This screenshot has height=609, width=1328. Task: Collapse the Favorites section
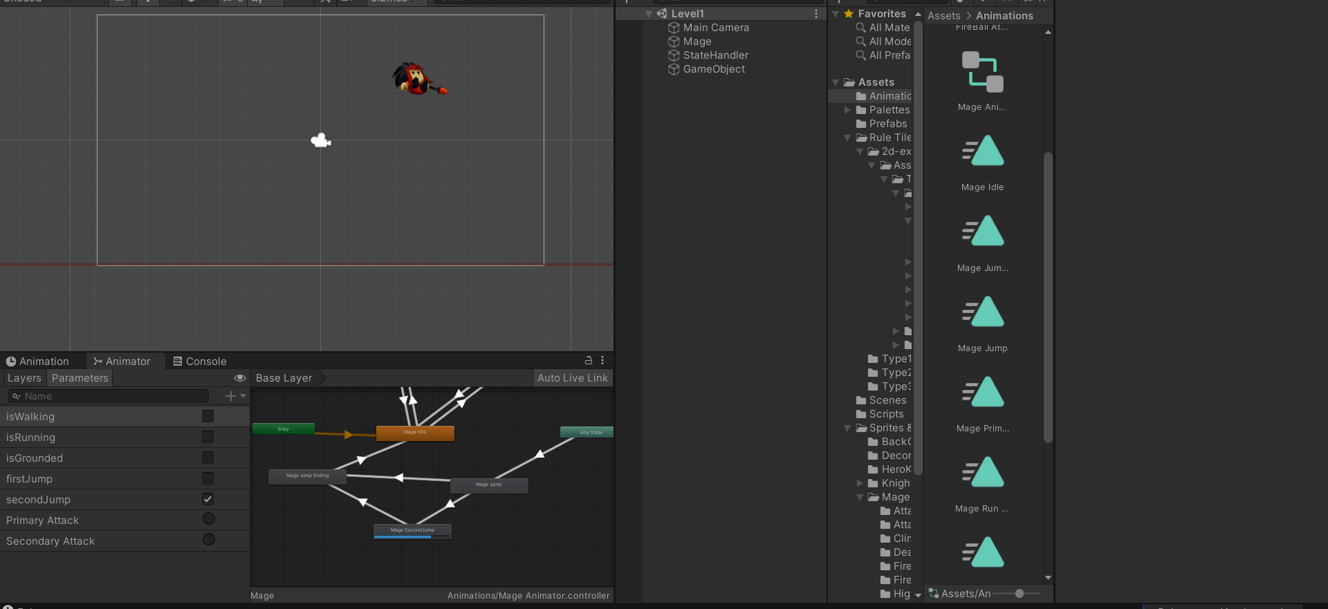[x=836, y=14]
